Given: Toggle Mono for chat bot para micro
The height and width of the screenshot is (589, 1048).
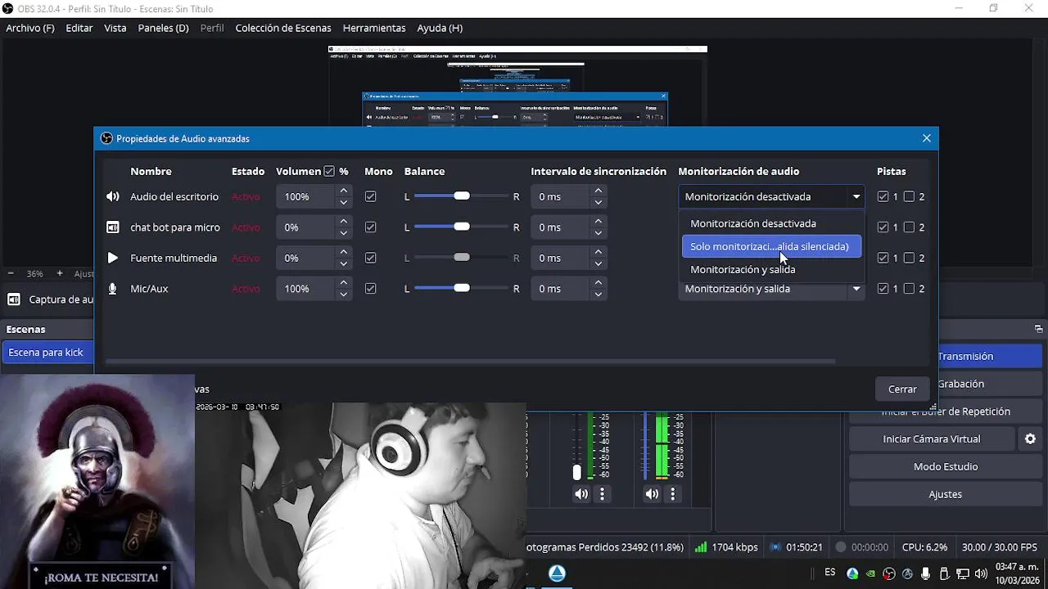Looking at the screenshot, I should pos(371,227).
